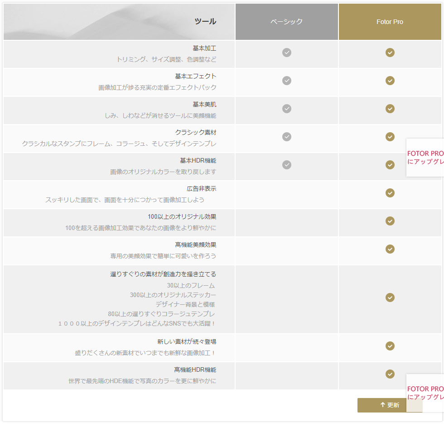Click the Fotor Pro checkmark for クラシック素材

tap(390, 137)
